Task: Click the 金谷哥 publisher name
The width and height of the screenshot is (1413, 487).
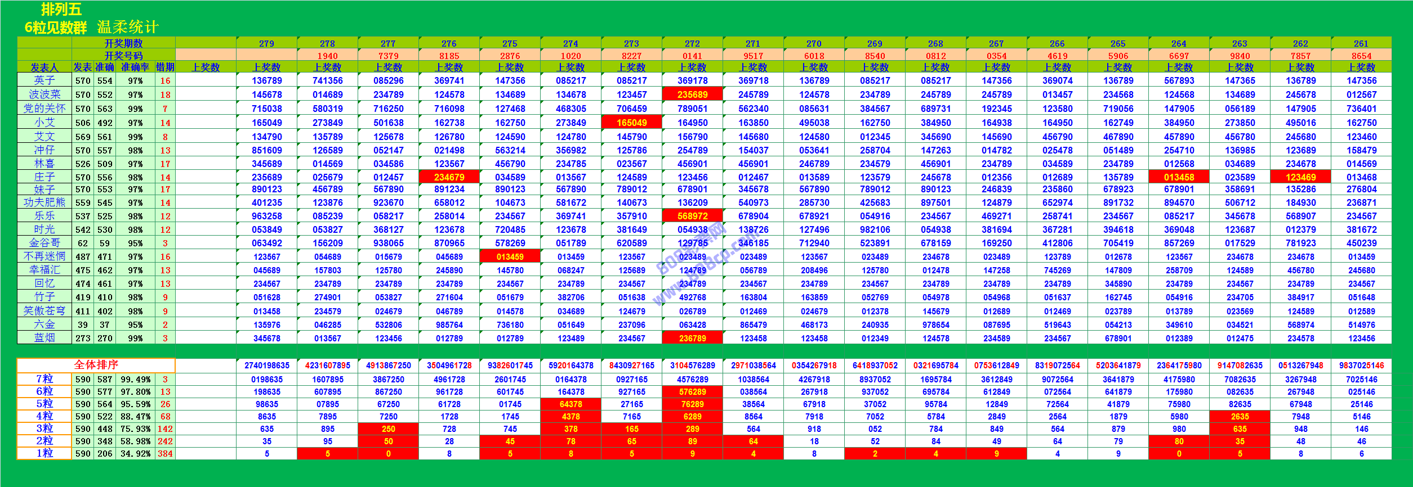Action: click(x=44, y=243)
